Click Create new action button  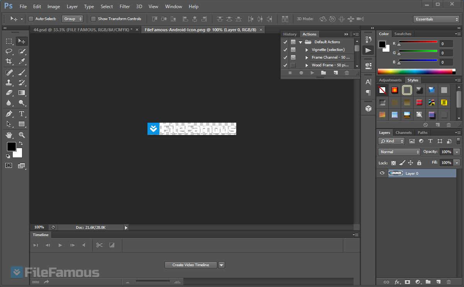(x=335, y=73)
